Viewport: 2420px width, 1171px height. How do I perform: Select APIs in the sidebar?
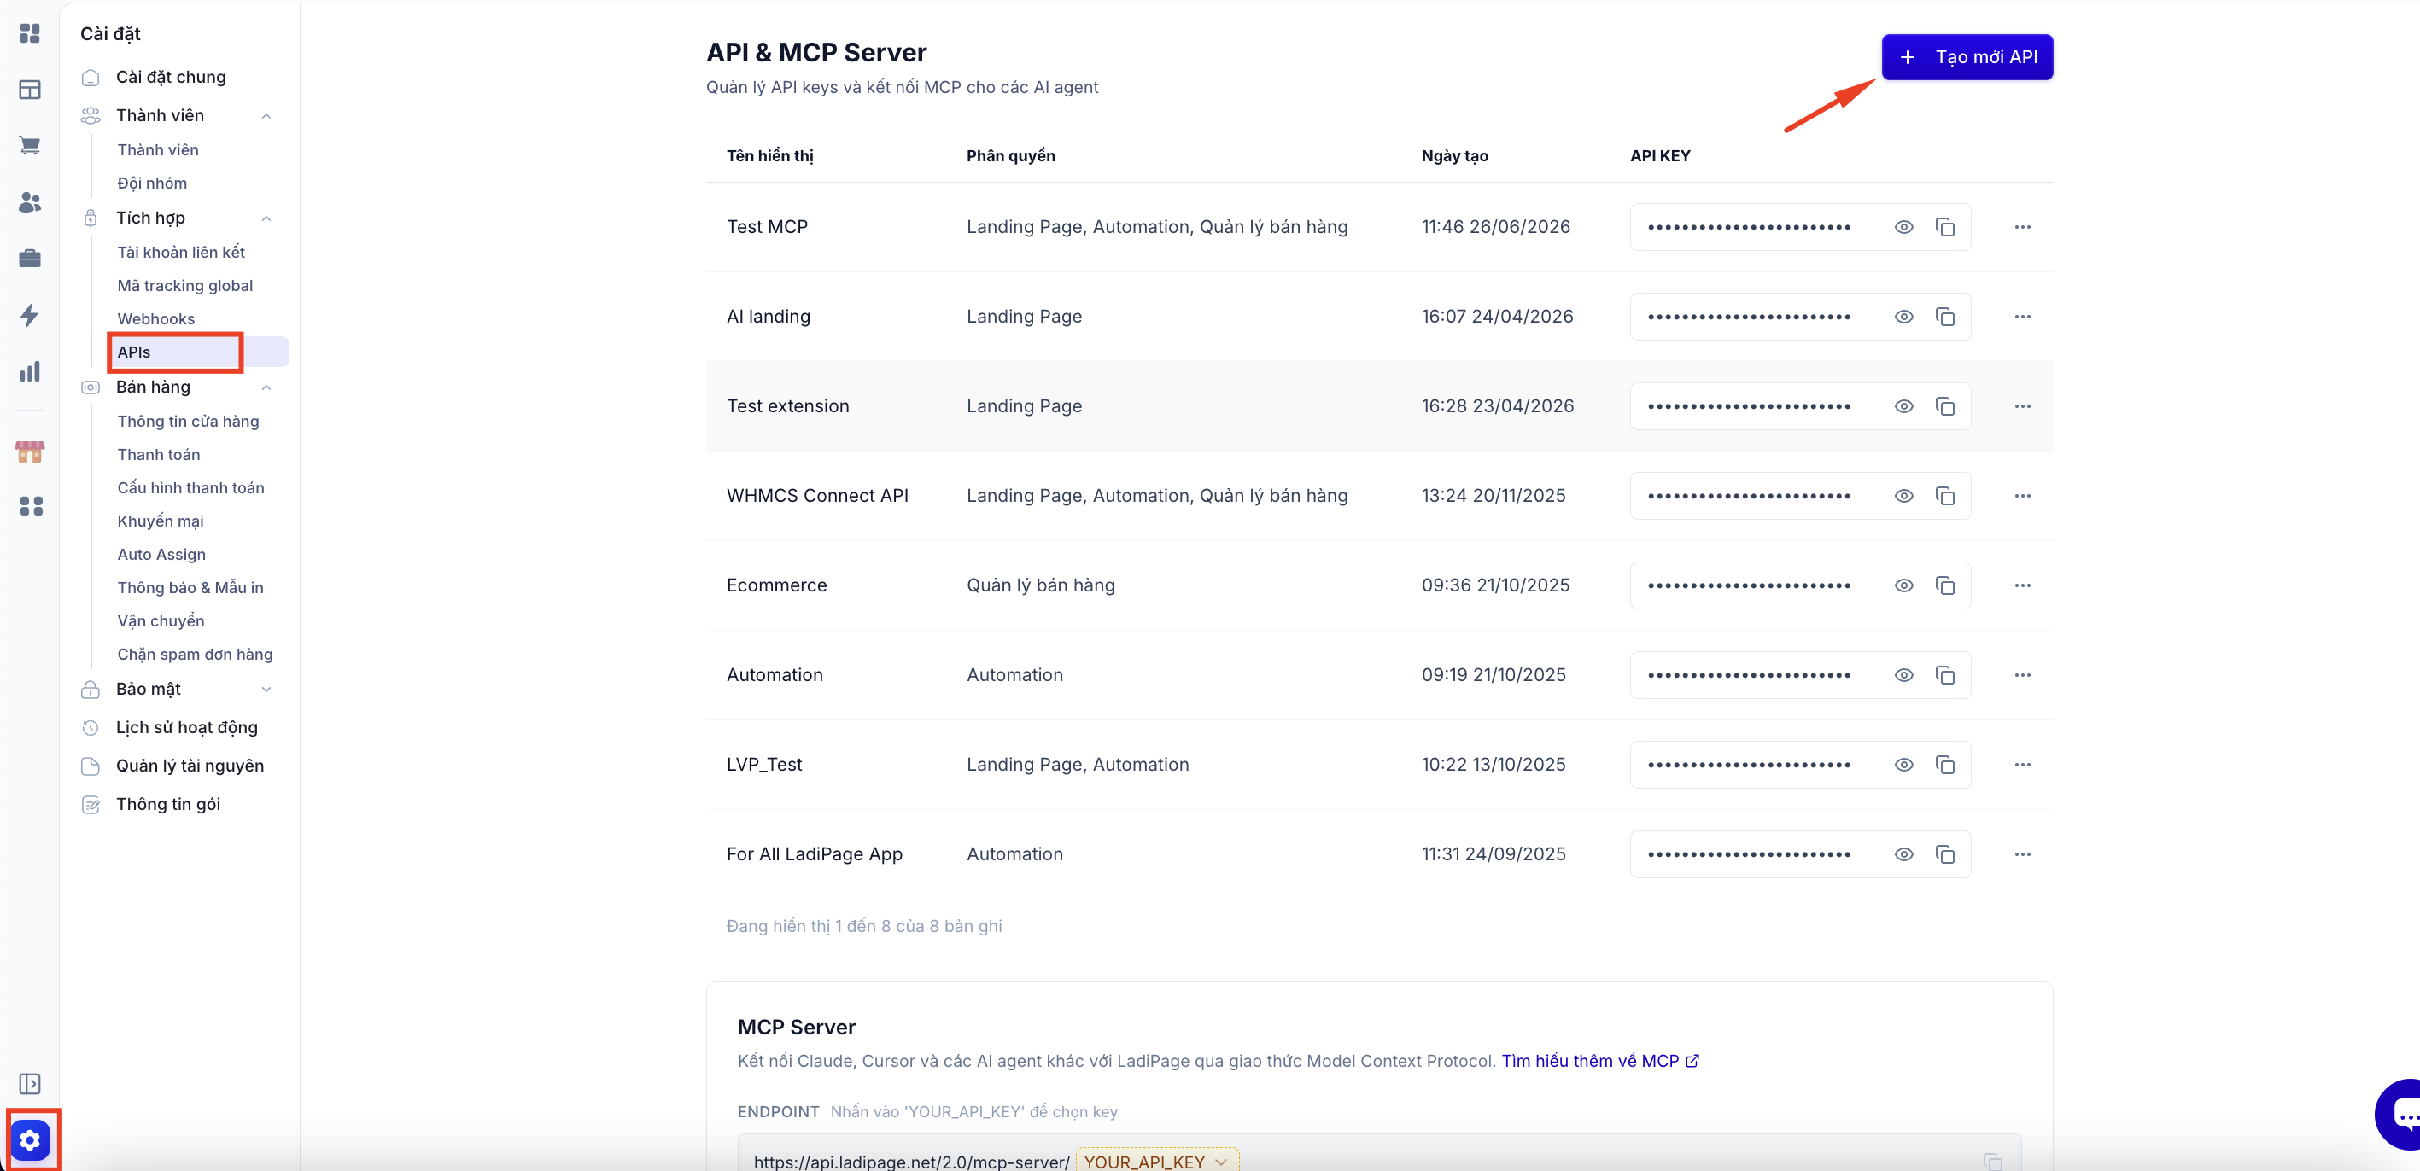pyautogui.click(x=199, y=352)
